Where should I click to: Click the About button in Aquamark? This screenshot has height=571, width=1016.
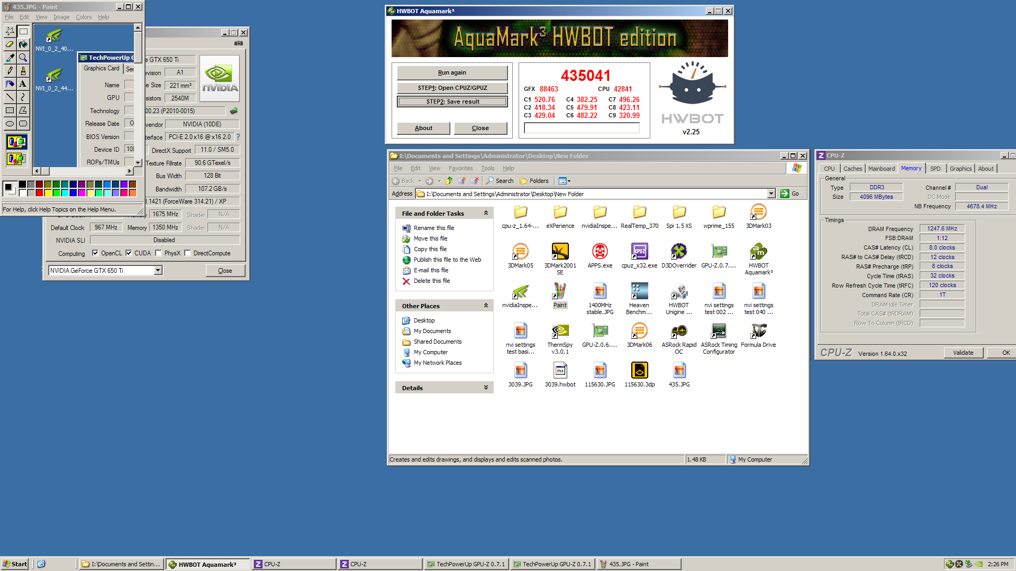423,128
